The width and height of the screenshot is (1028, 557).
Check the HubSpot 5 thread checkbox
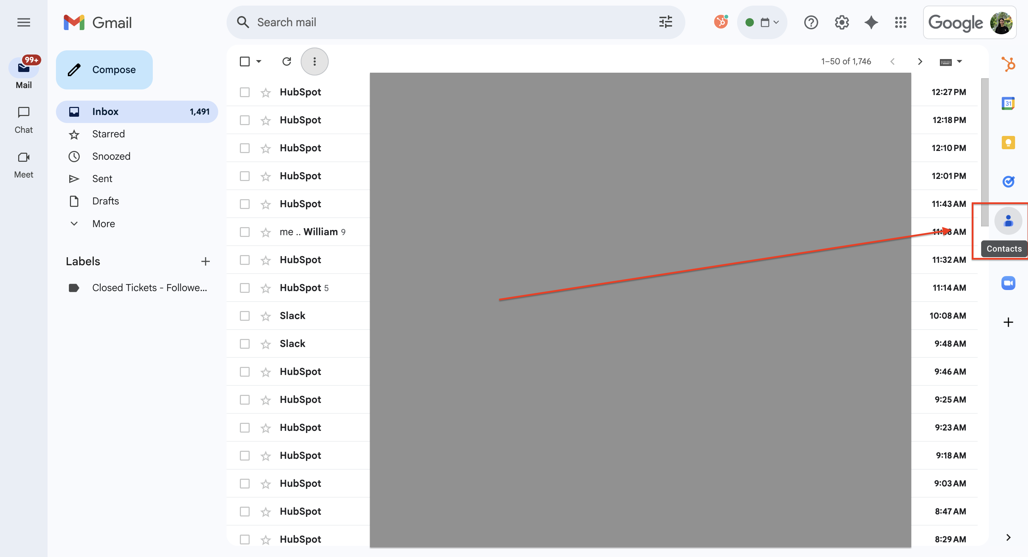click(x=245, y=288)
